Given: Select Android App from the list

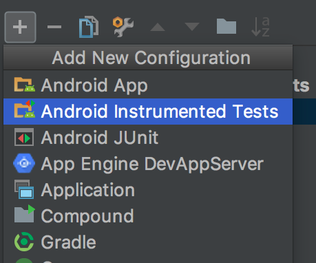Looking at the screenshot, I should point(148,85).
